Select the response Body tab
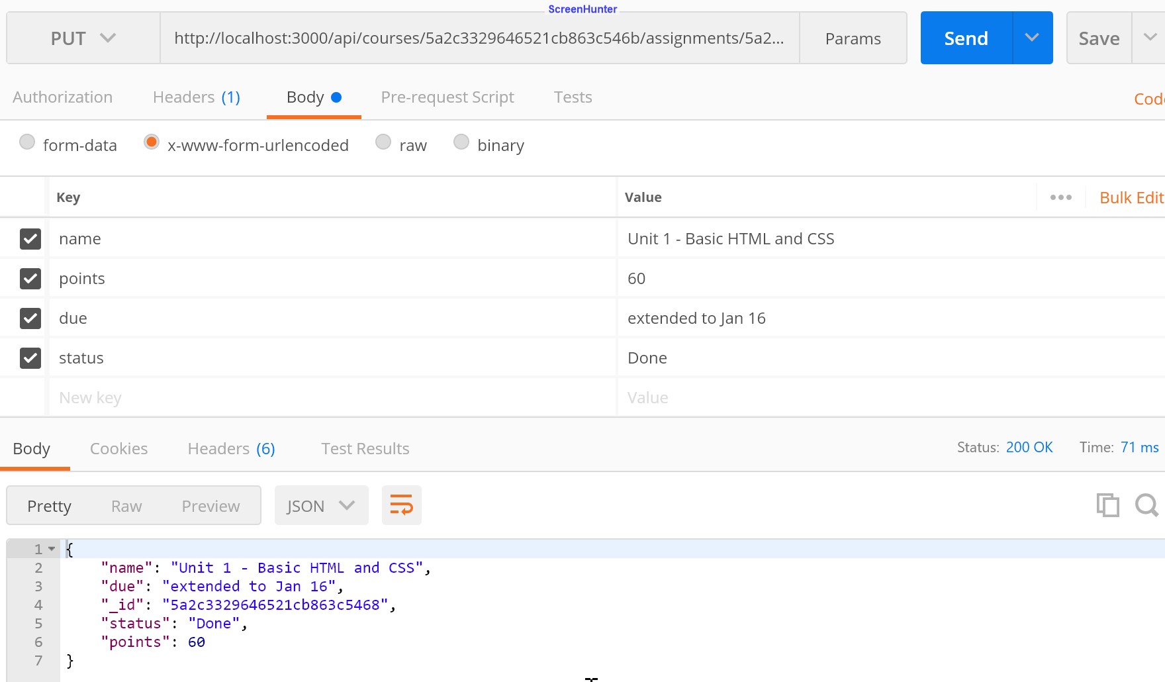This screenshot has height=682, width=1165. (x=32, y=448)
